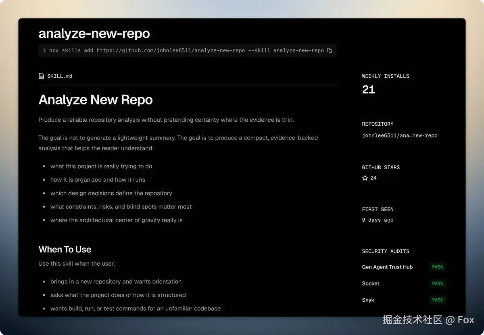Open the Socket security audit
Viewport: 484px width, 335px height.
(x=371, y=283)
